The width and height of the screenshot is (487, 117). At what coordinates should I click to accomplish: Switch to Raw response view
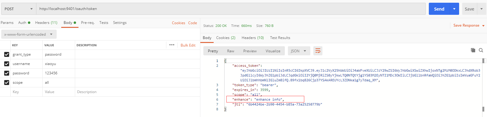231,51
